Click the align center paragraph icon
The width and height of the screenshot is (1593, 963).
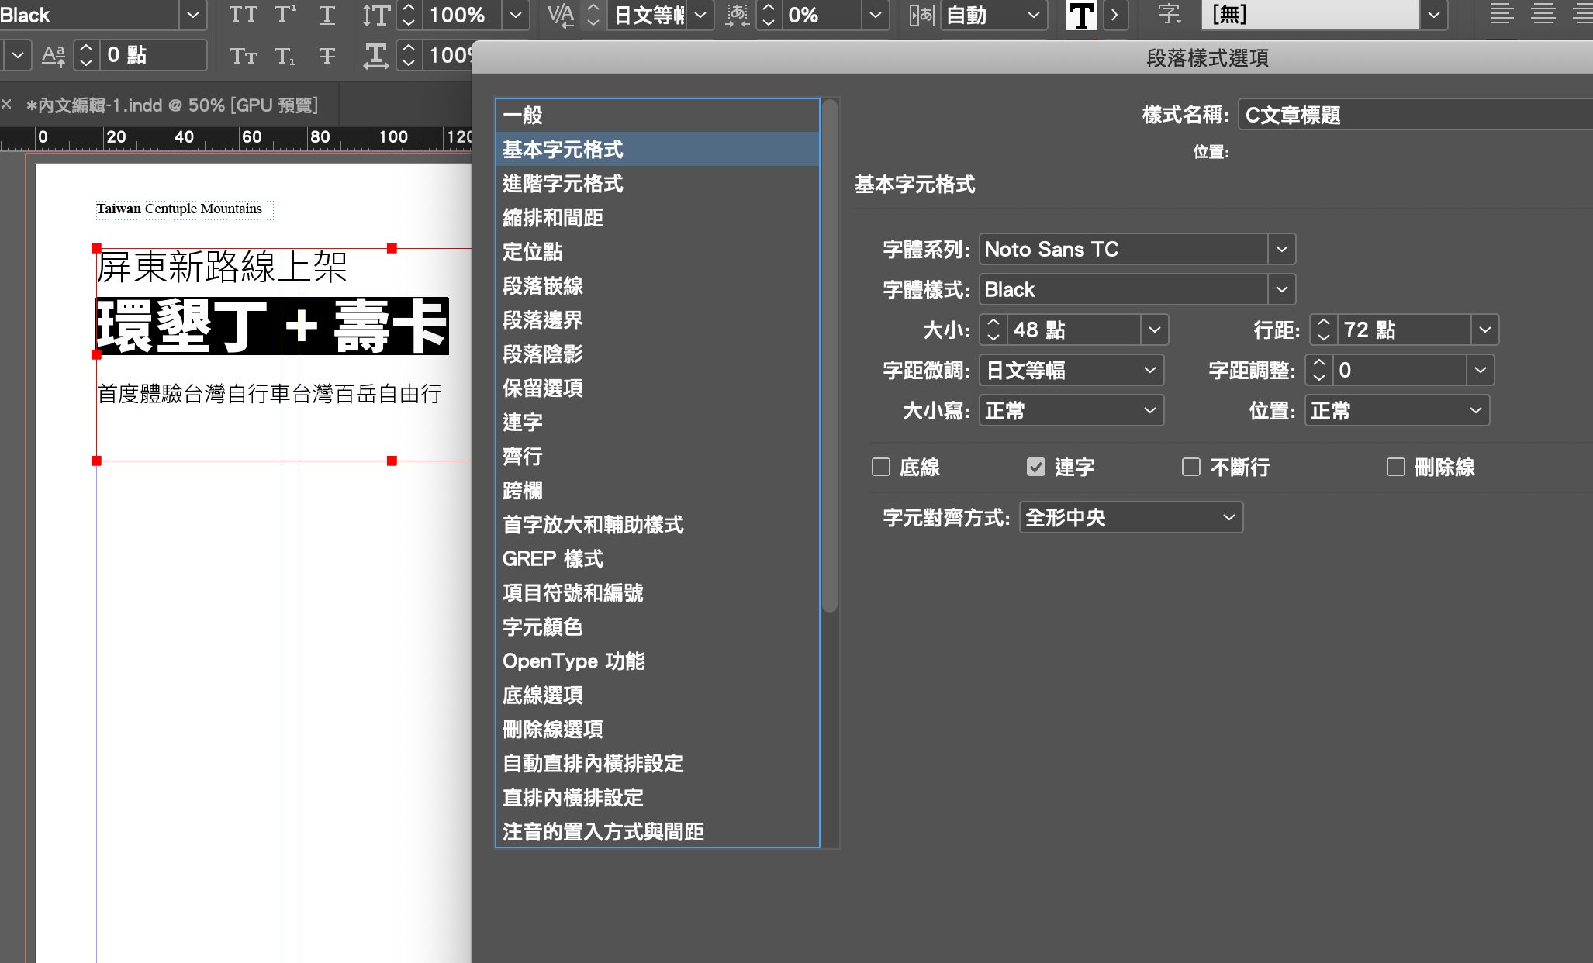click(1543, 15)
